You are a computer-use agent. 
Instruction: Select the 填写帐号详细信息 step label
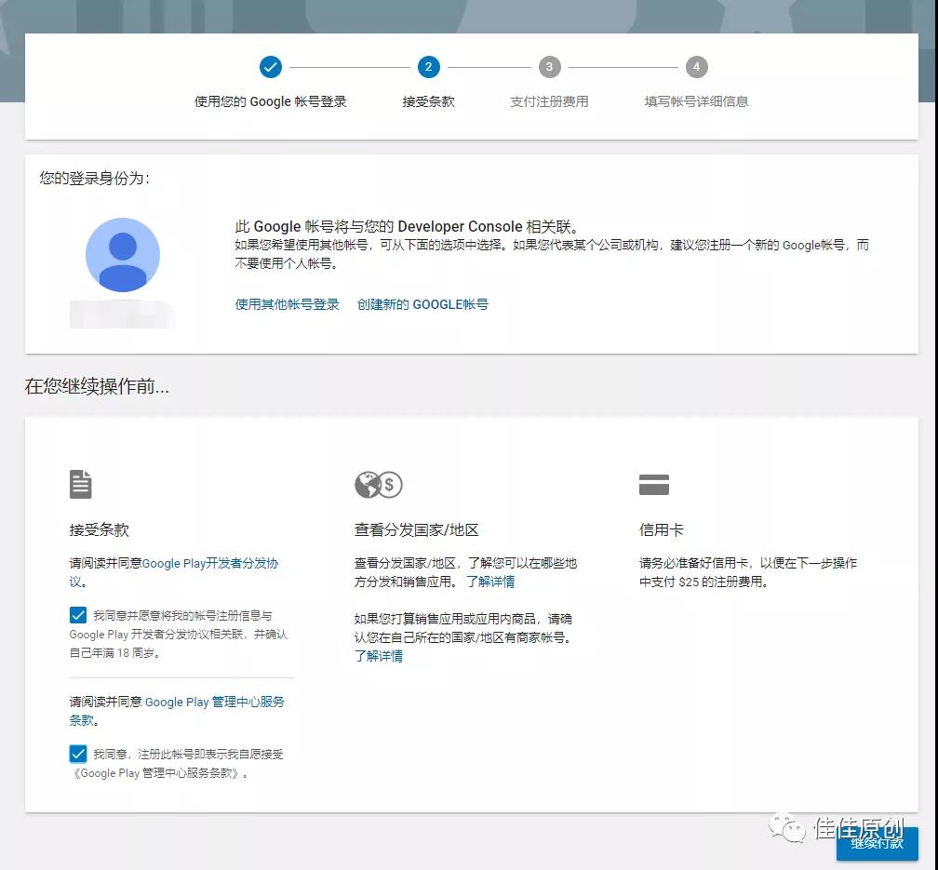tap(696, 101)
